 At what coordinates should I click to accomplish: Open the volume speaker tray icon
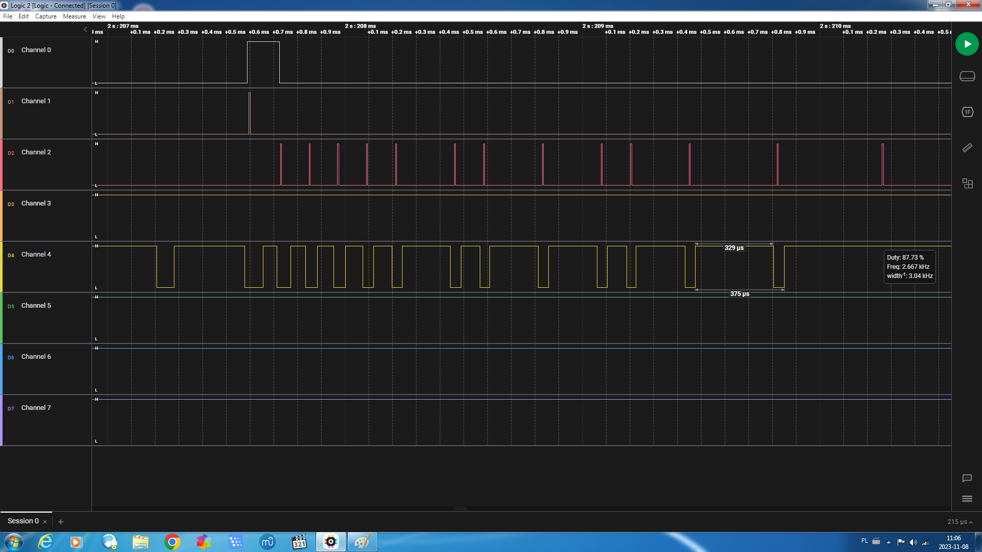click(x=913, y=542)
